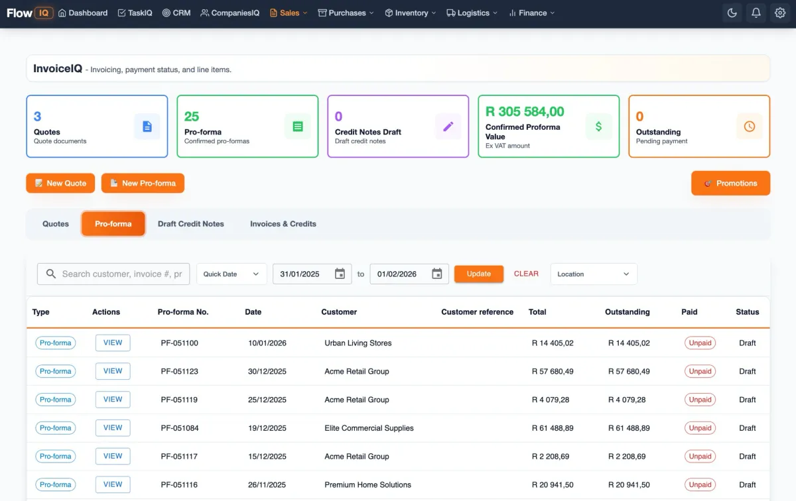Select the Pro-forma tab
This screenshot has height=501, width=796.
(x=113, y=224)
